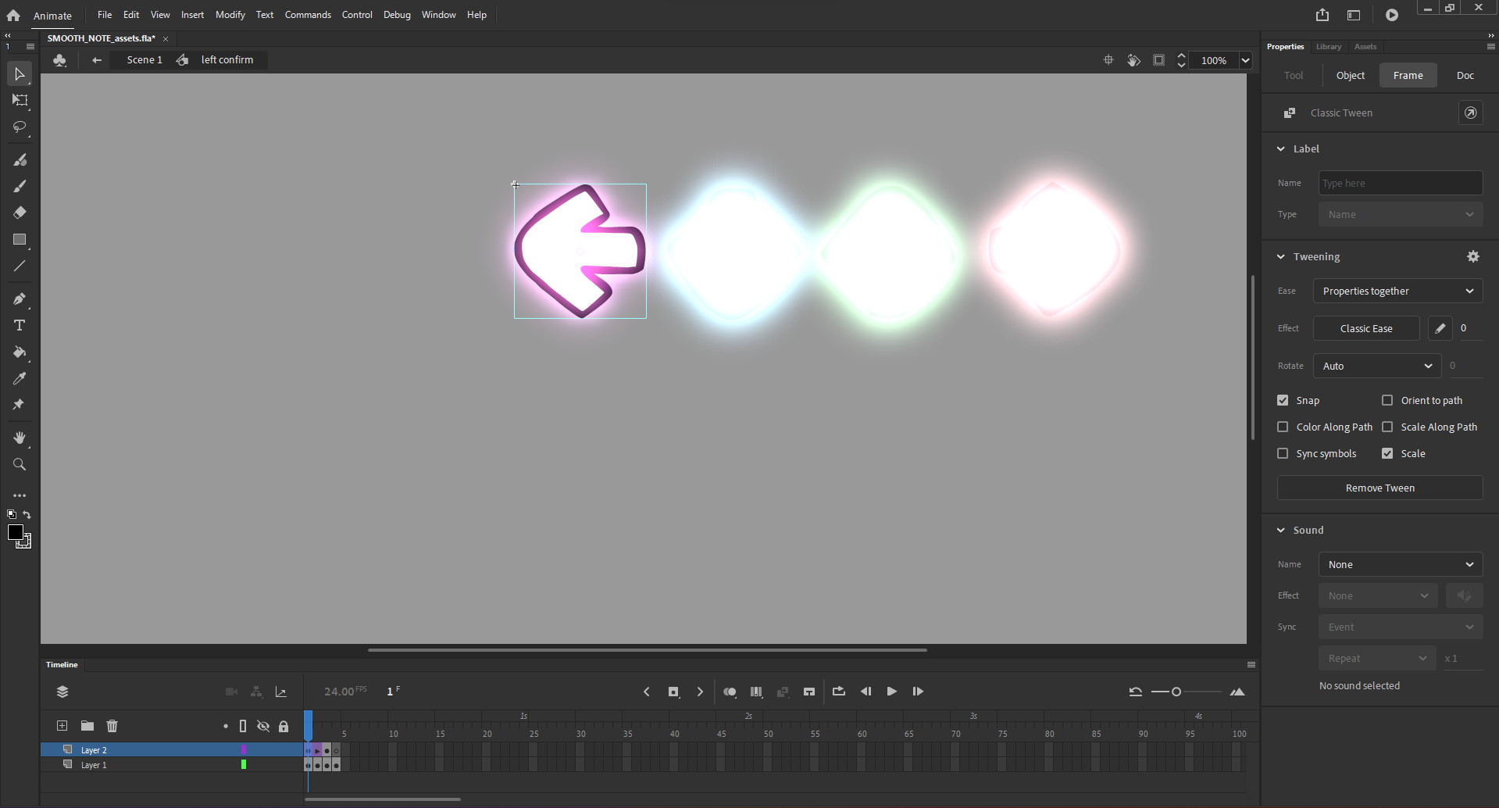Open the Rotate dropdown set to Auto
1499x808 pixels.
[x=1376, y=366]
